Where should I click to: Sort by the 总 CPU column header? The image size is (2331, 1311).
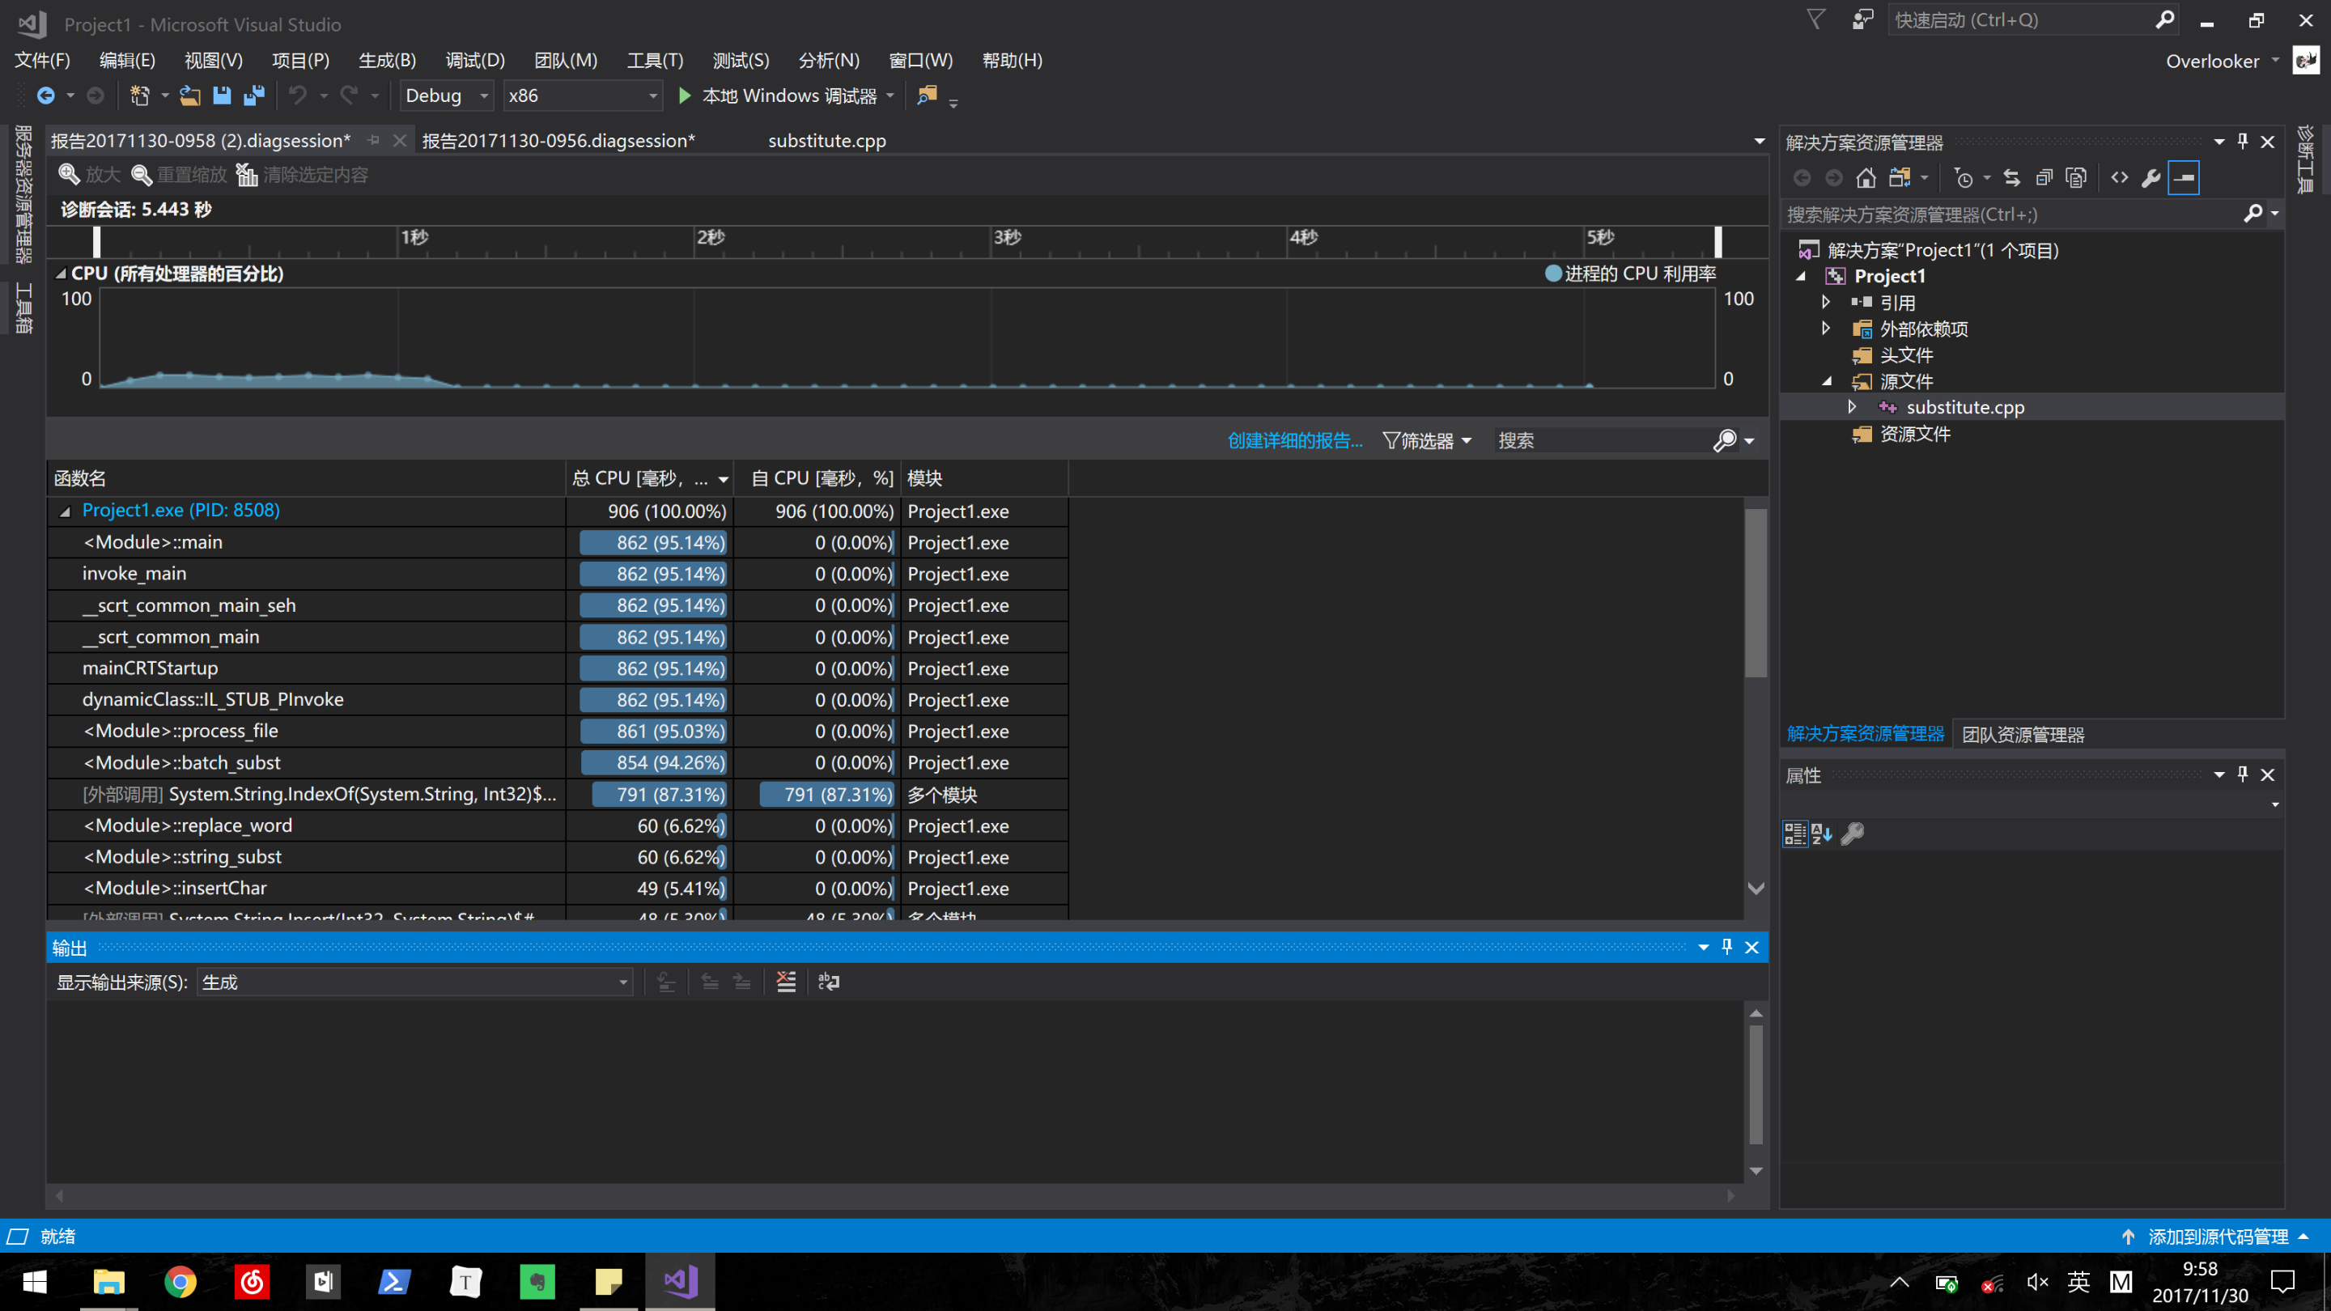pos(650,477)
